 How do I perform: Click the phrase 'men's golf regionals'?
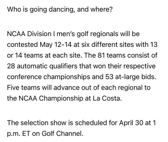tap(87, 34)
